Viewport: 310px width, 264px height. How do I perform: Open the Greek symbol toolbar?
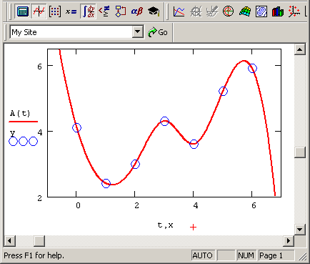click(137, 11)
